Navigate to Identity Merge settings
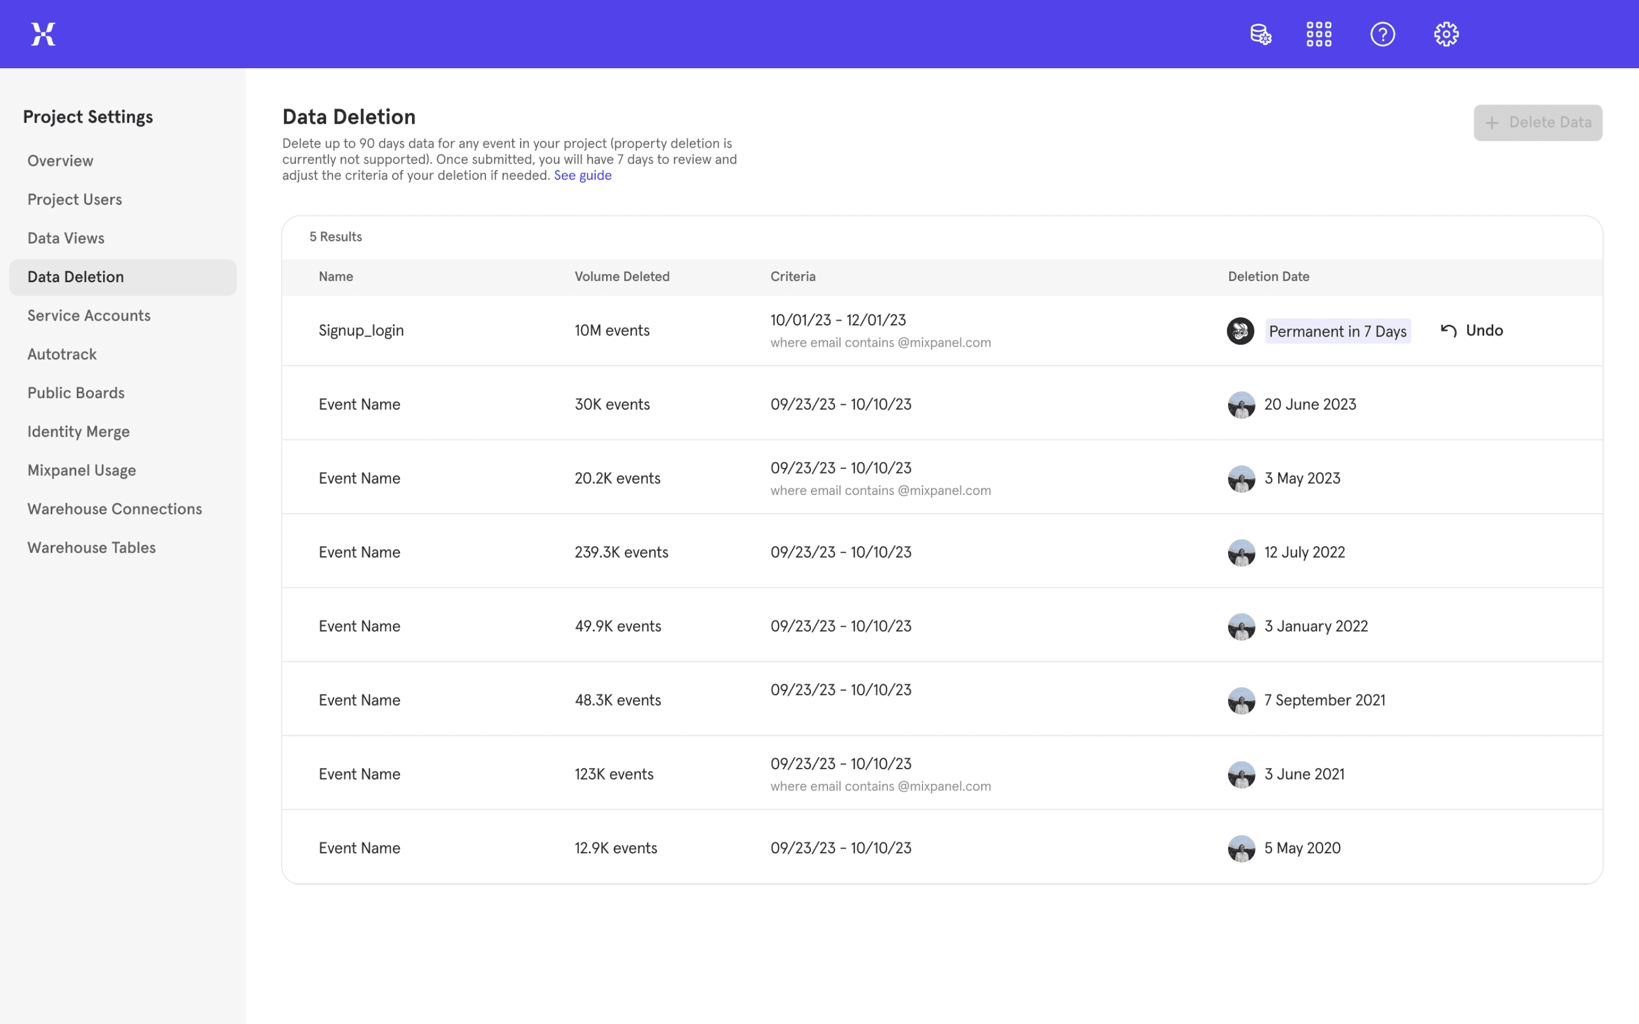 78,431
